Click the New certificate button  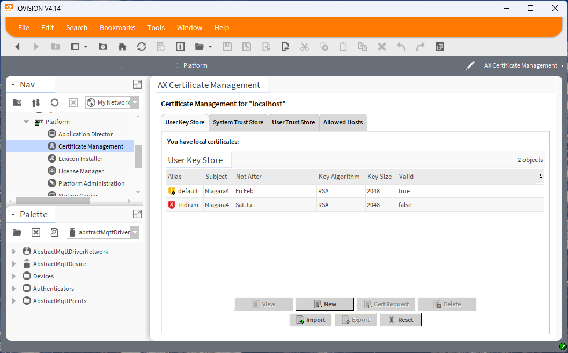pos(324,304)
